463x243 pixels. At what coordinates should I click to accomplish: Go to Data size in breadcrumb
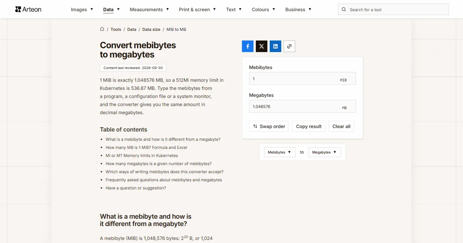[151, 29]
